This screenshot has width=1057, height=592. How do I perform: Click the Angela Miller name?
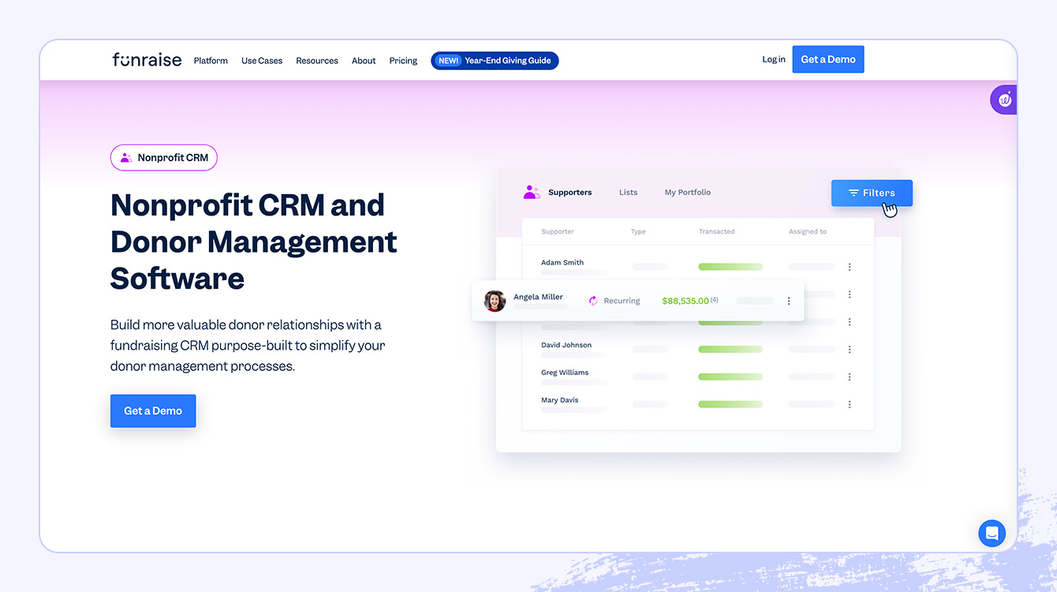(538, 297)
